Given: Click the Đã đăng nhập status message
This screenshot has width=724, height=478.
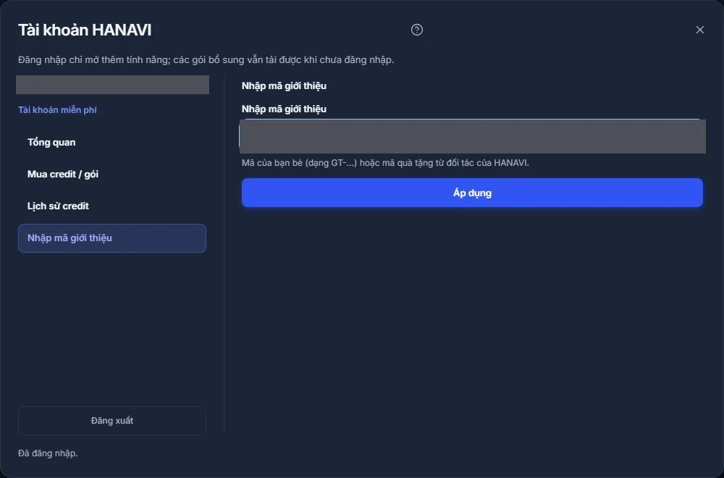Looking at the screenshot, I should [48, 453].
